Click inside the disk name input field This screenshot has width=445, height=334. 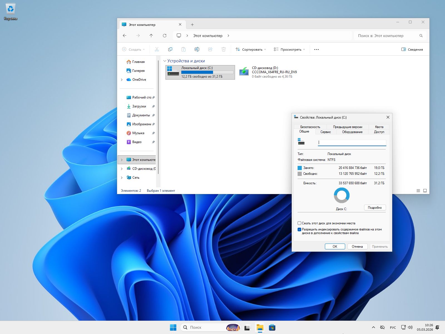pos(351,143)
